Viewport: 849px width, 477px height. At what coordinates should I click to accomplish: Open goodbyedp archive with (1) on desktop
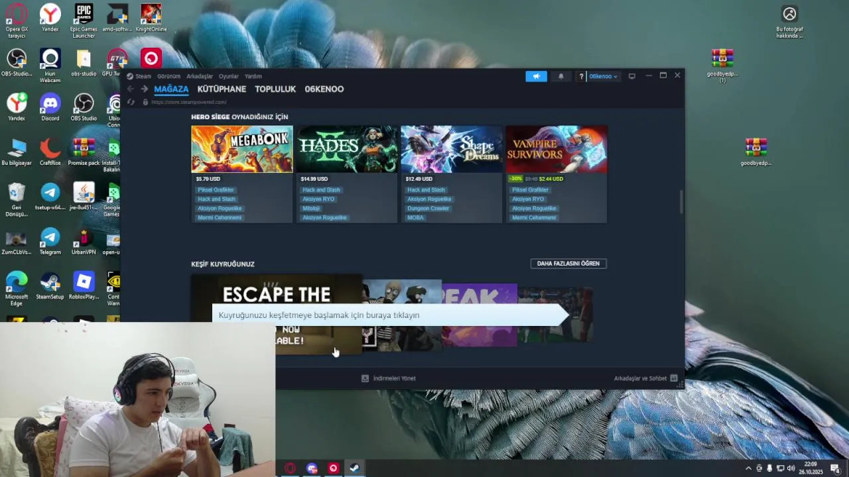click(722, 66)
